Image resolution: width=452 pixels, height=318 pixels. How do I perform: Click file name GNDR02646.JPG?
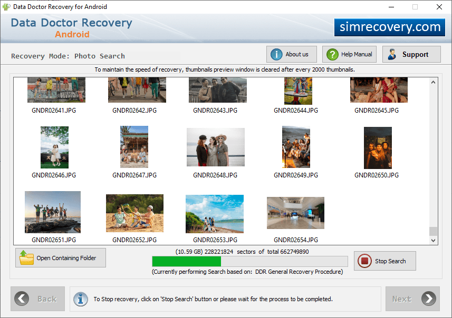pyautogui.click(x=54, y=175)
